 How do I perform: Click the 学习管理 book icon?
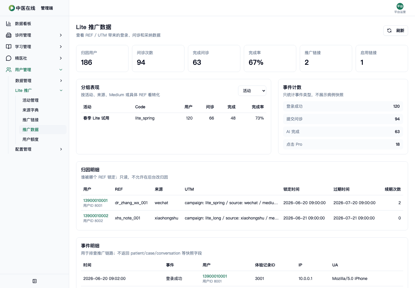pyautogui.click(x=9, y=47)
